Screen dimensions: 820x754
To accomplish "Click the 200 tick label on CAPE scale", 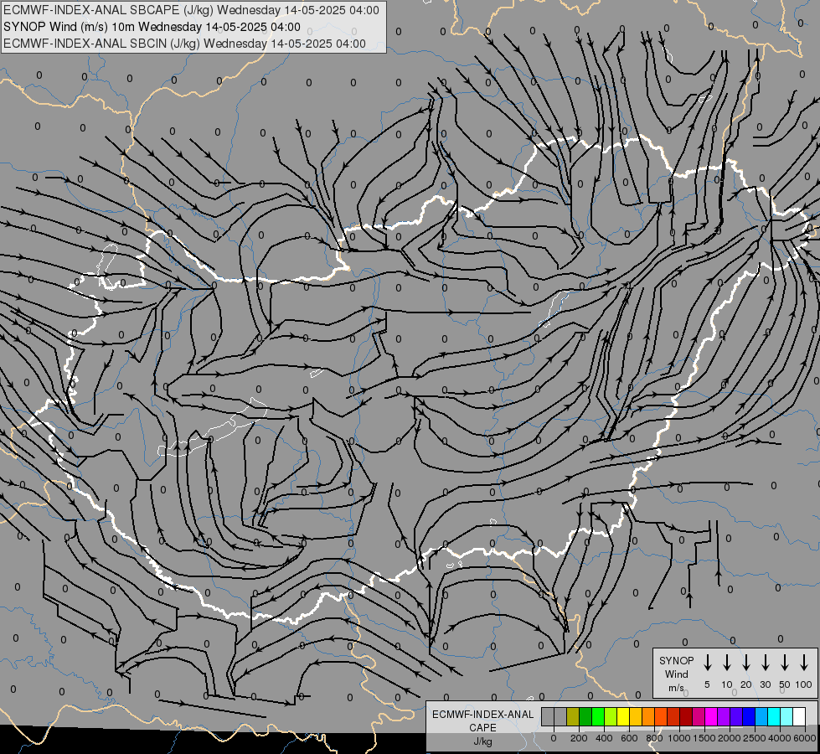I will click(x=579, y=738).
